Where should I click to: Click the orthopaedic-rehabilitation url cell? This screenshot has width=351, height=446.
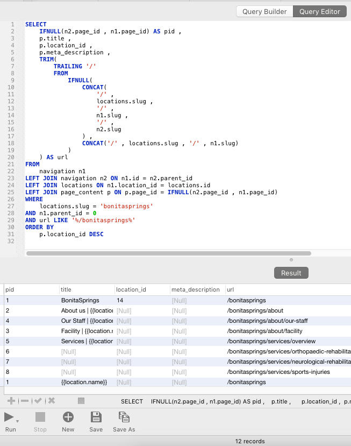288,351
